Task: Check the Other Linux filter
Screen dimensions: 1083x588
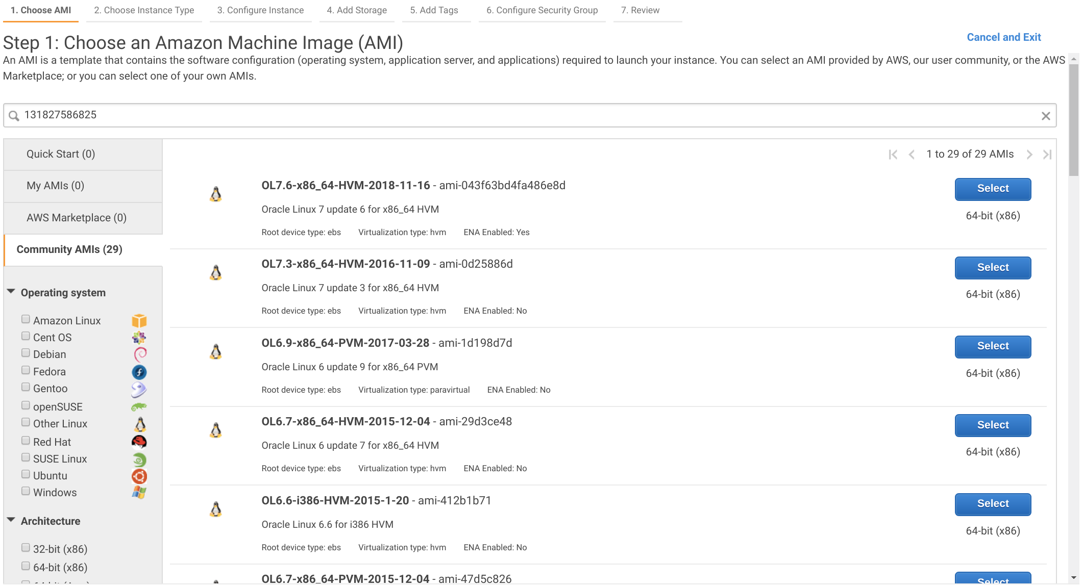Action: click(26, 422)
